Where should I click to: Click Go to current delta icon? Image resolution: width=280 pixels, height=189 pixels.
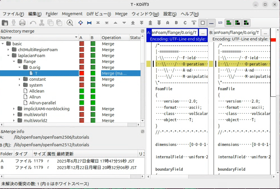point(81,23)
